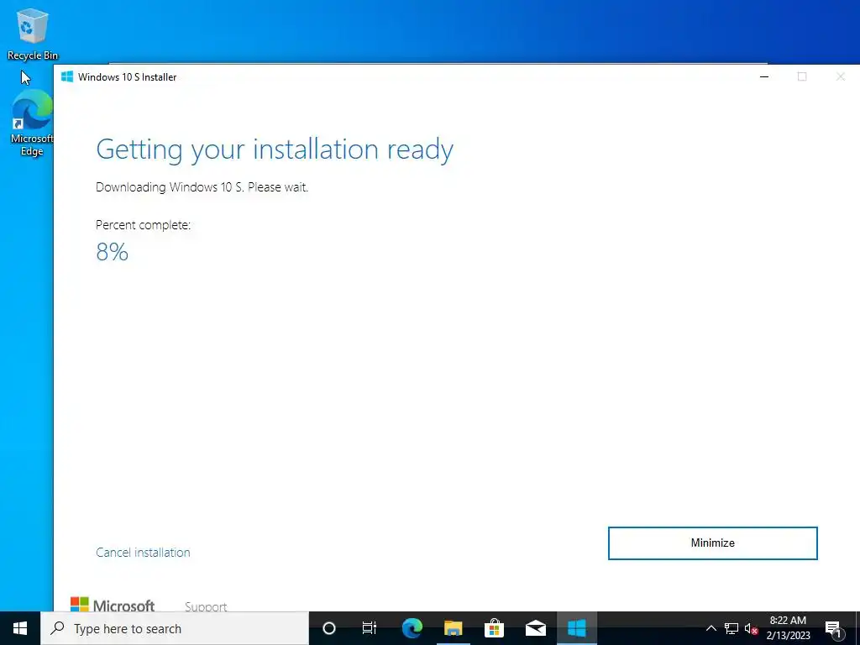Screen dimensions: 860x645
Task: Click the taskbar search box
Action: pos(175,628)
